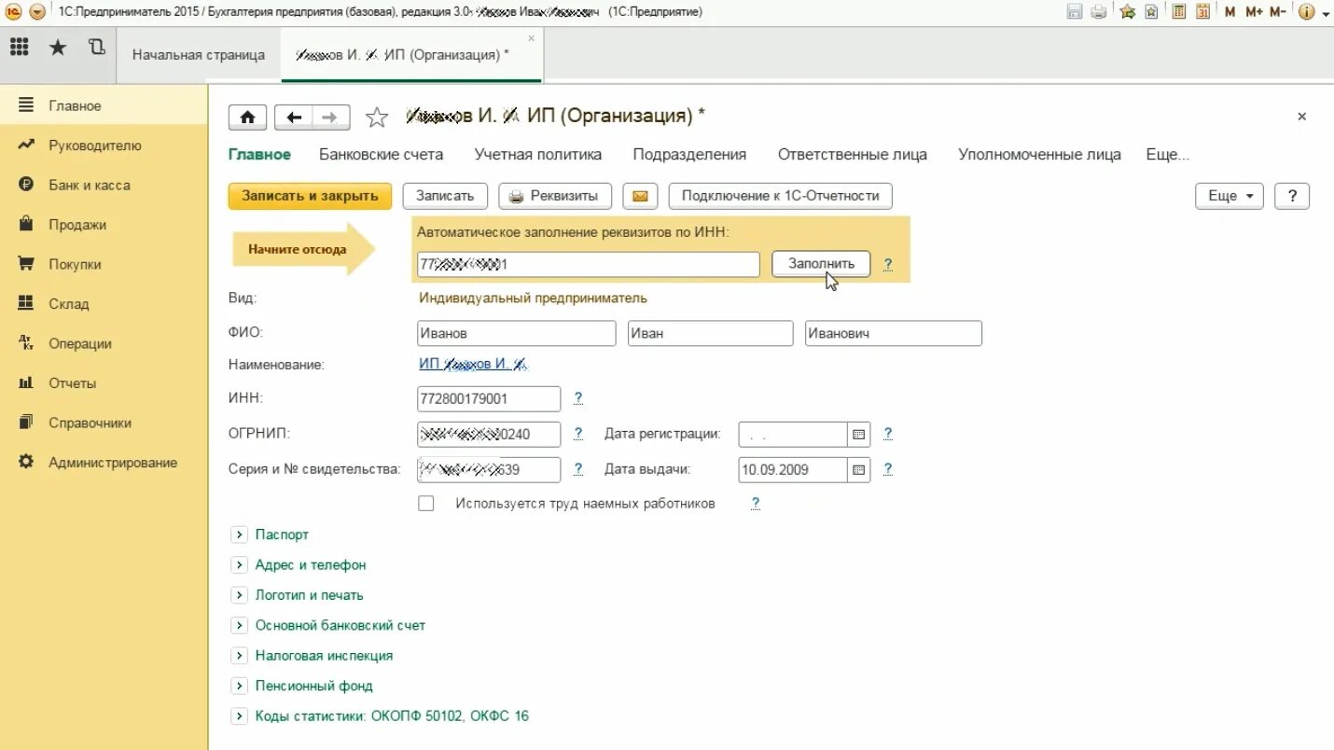The width and height of the screenshot is (1334, 750).
Task: Open Продажи section in sidebar
Action: pos(77,225)
